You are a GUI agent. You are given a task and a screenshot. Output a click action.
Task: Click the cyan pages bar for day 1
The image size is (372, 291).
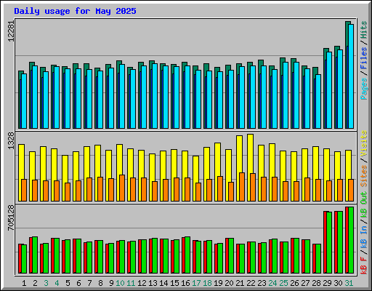24,101
